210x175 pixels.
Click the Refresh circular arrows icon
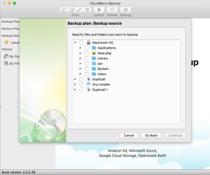[112, 10]
